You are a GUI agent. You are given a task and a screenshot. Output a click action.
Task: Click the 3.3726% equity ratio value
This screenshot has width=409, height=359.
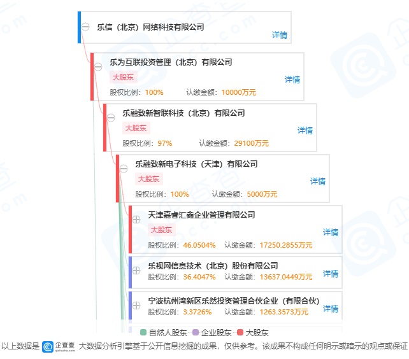click(197, 312)
